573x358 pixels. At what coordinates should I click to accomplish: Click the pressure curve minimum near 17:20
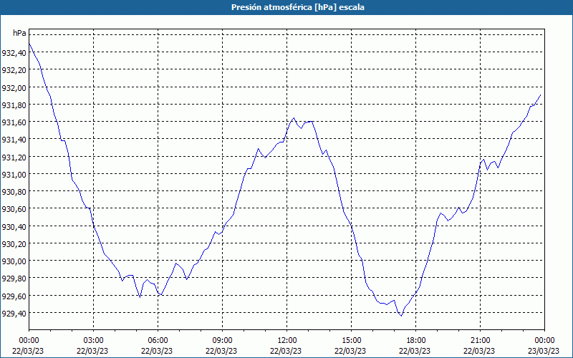401,316
